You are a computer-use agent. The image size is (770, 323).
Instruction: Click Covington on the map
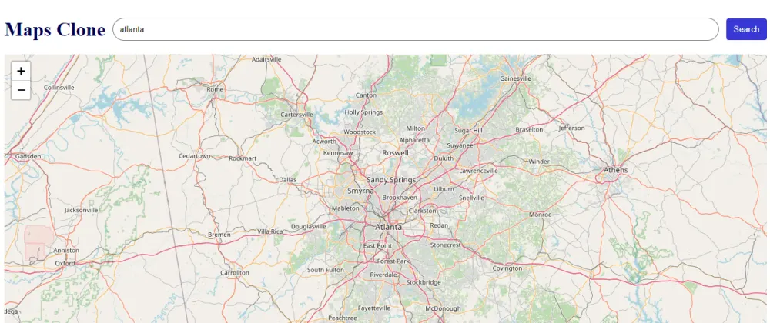507,268
